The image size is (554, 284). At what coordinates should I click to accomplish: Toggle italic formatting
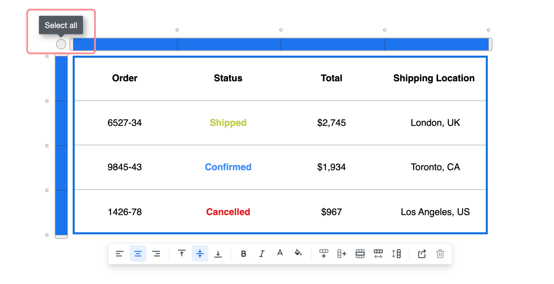[x=262, y=253]
